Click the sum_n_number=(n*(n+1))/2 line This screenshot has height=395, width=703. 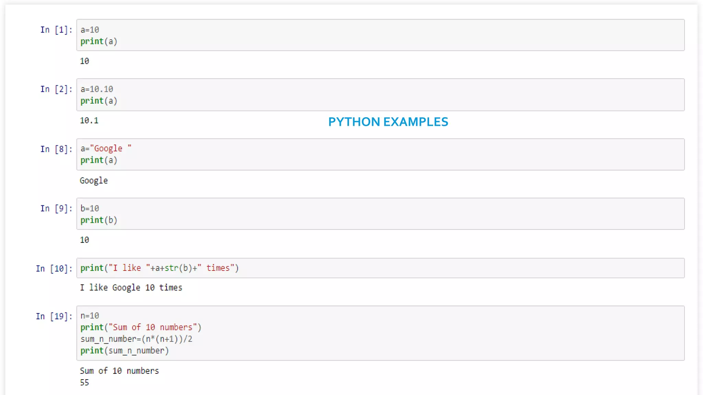pyautogui.click(x=136, y=339)
